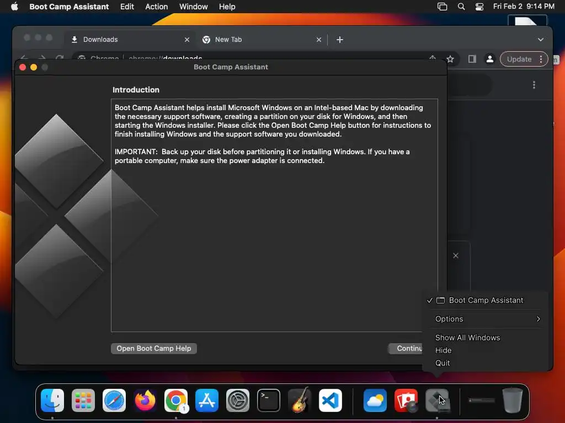565x423 pixels.
Task: Switch to the Downloads tab in Chrome
Action: 130,40
